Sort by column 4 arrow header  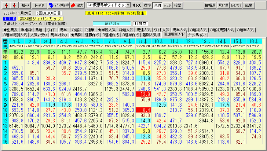[64, 41]
